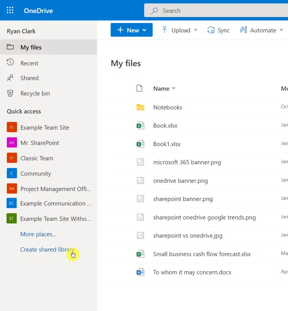Click the search magnifier icon
This screenshot has height=311, width=288.
coord(154,11)
